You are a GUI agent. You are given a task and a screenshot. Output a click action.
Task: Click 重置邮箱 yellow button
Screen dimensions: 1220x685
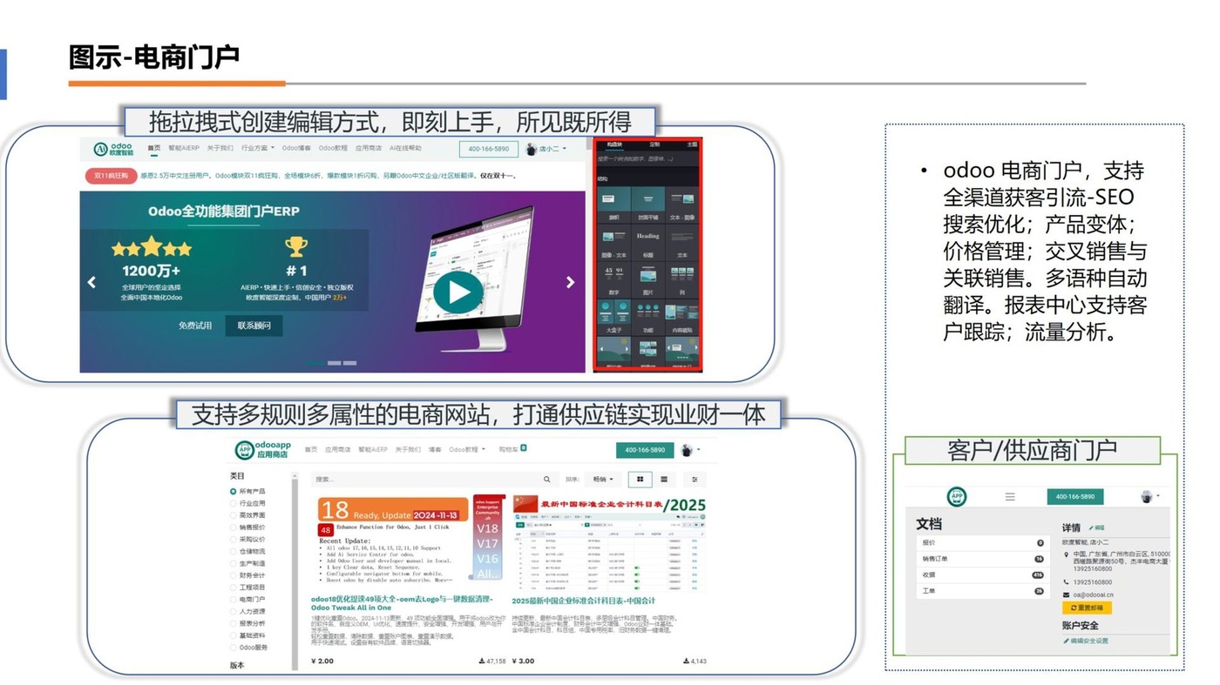(1087, 608)
